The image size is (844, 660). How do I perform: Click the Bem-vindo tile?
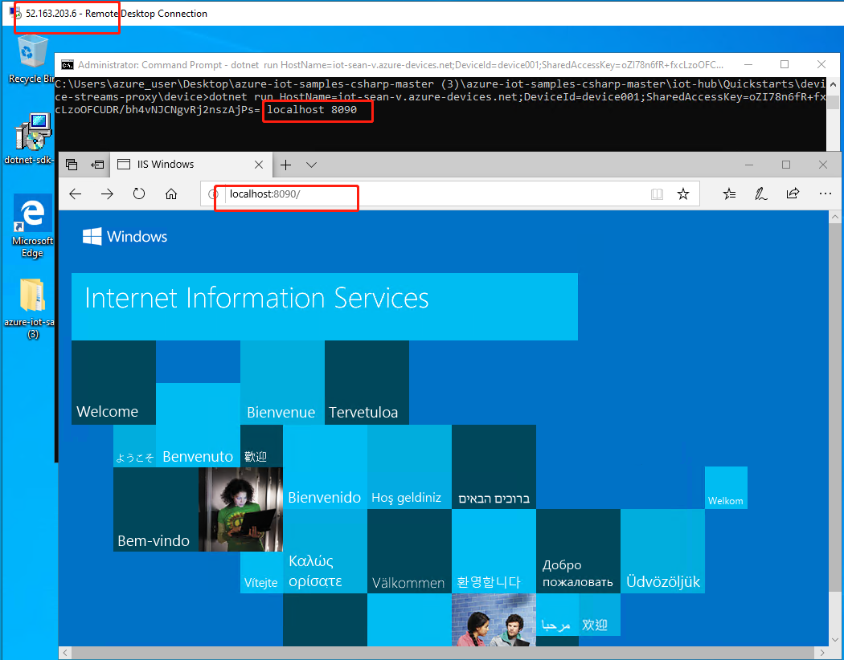tap(156, 509)
